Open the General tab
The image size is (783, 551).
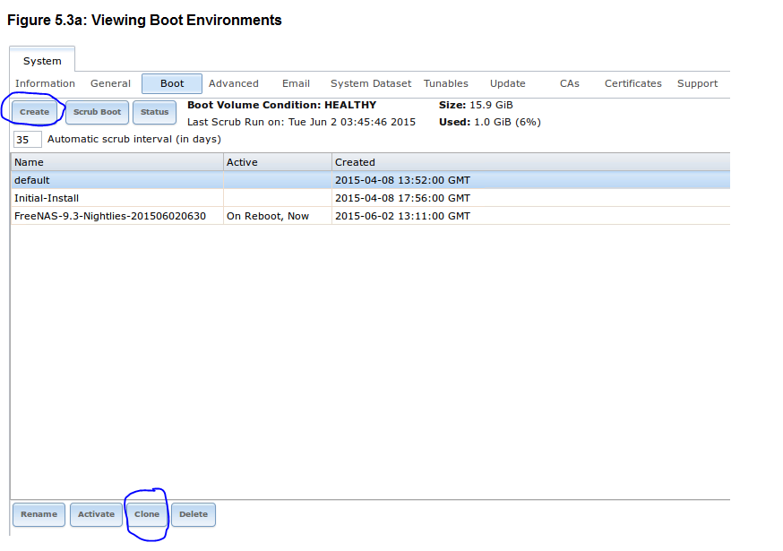click(x=110, y=83)
